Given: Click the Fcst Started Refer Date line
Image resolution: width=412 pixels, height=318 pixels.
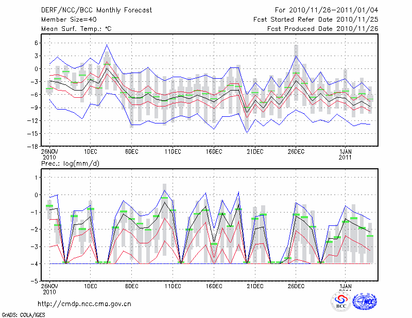Looking at the screenshot, I should click(316, 19).
